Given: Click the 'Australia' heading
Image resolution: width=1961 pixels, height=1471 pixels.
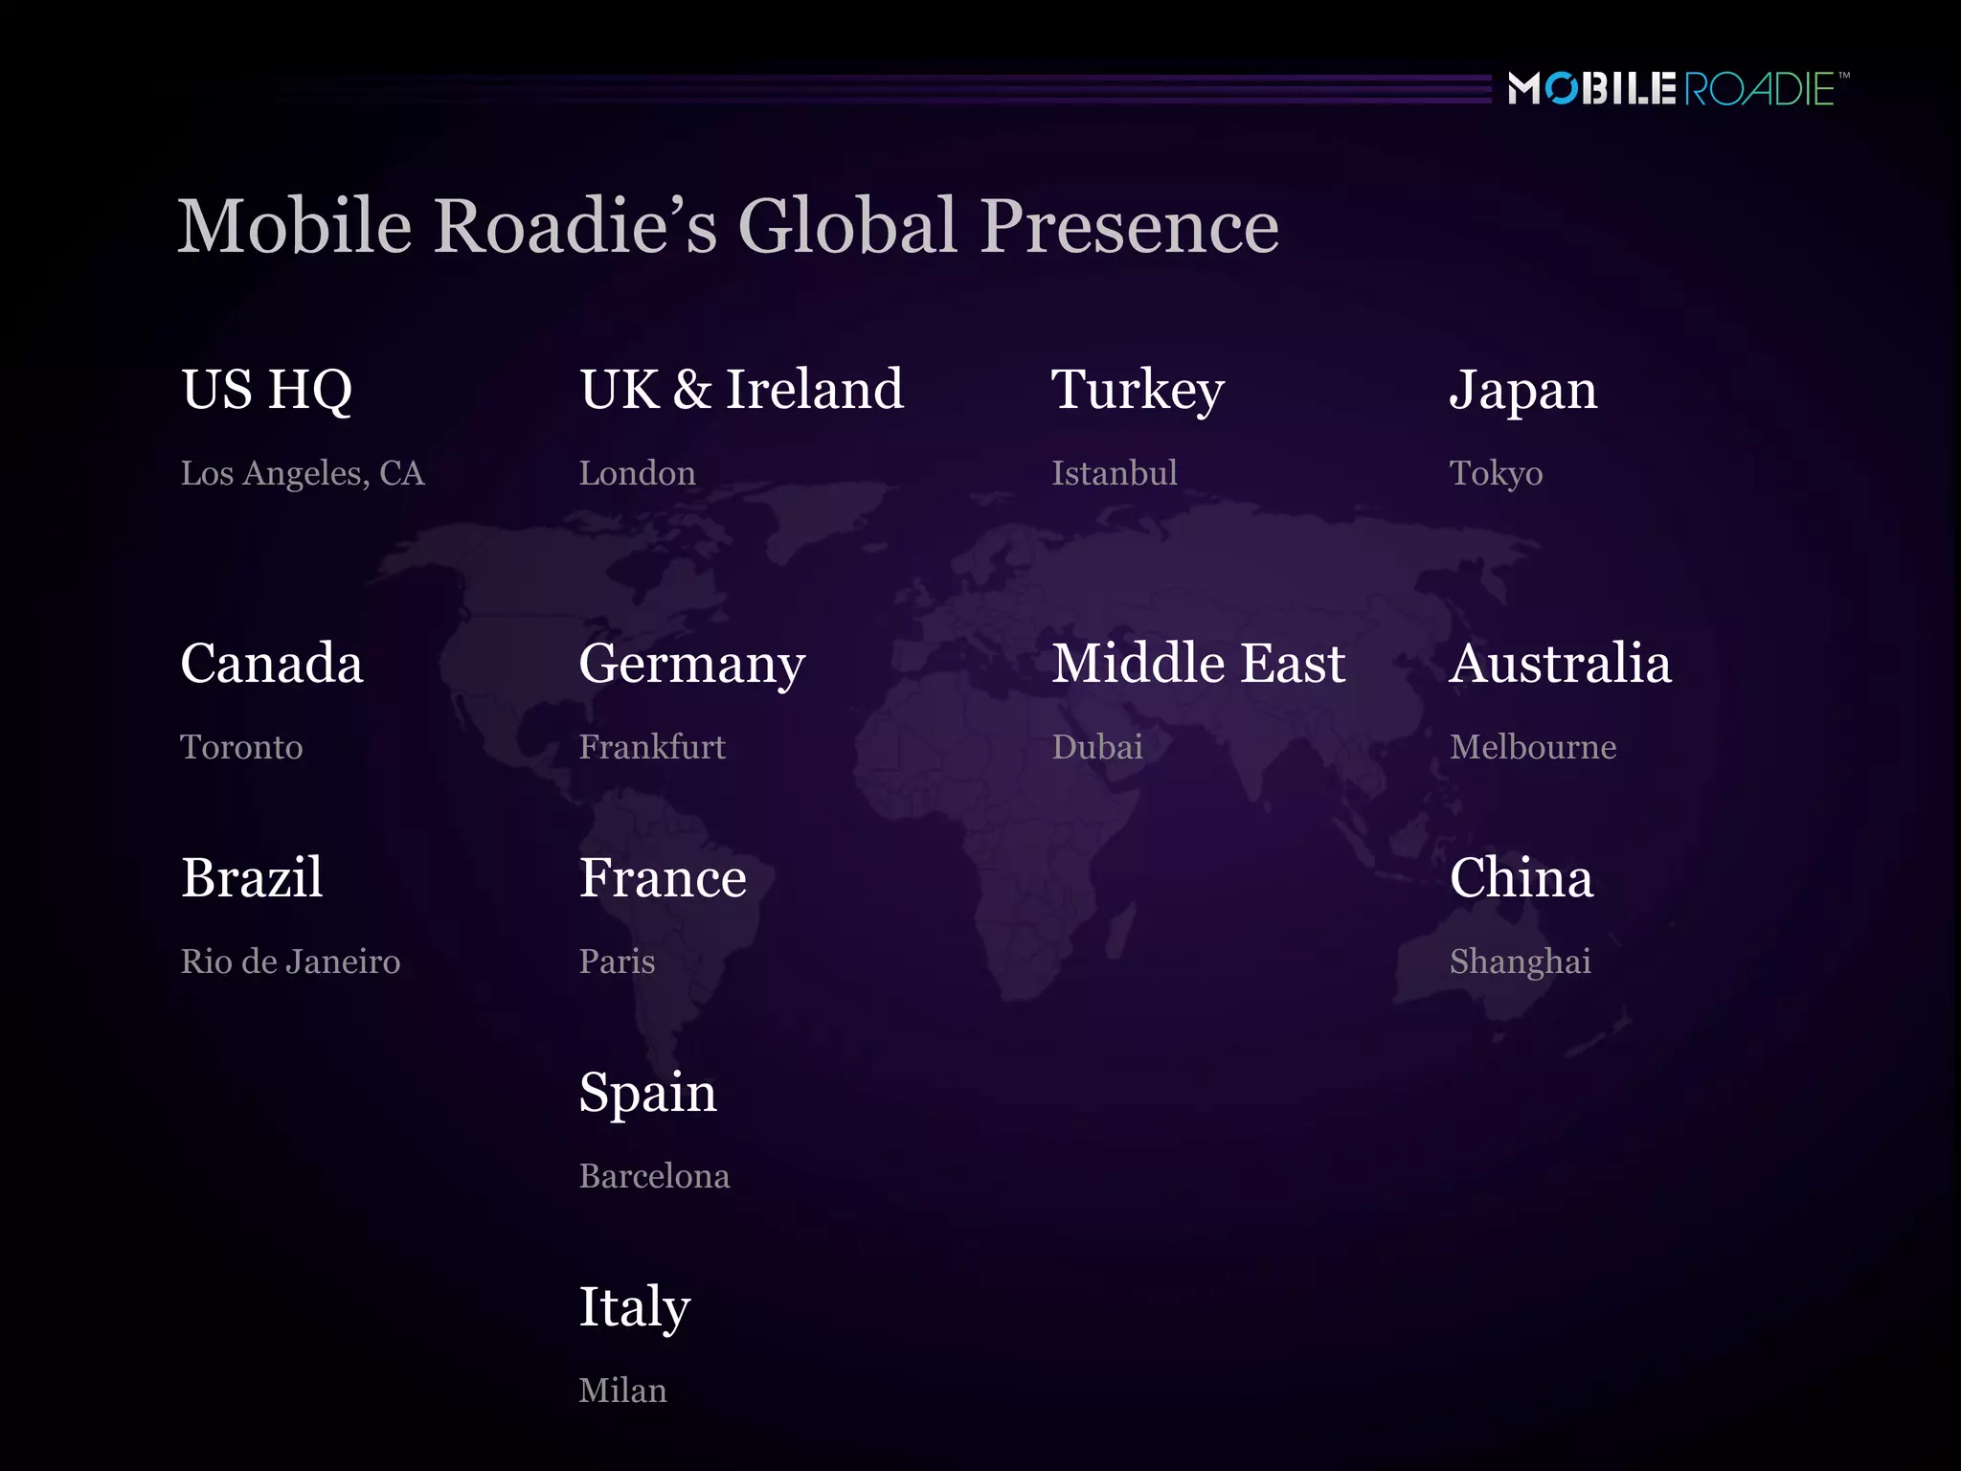Looking at the screenshot, I should click(1561, 663).
